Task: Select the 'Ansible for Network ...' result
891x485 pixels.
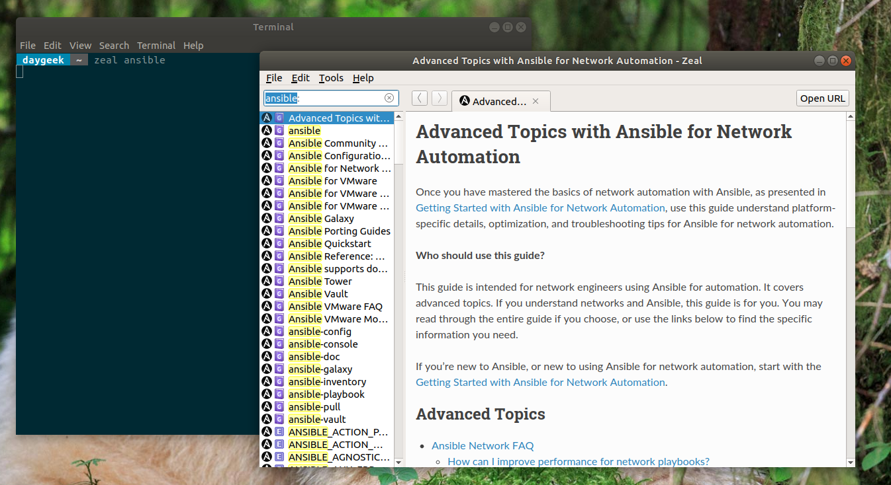Action: [327, 168]
